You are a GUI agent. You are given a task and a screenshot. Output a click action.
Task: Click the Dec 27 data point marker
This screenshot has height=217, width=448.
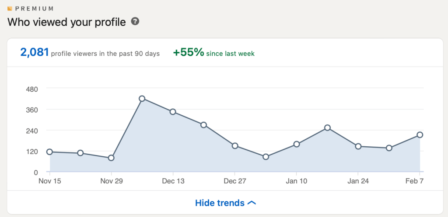tap(235, 146)
